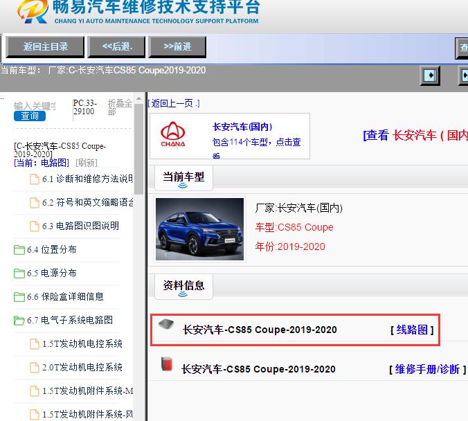Open the 维修手册/诊断 link

[427, 370]
